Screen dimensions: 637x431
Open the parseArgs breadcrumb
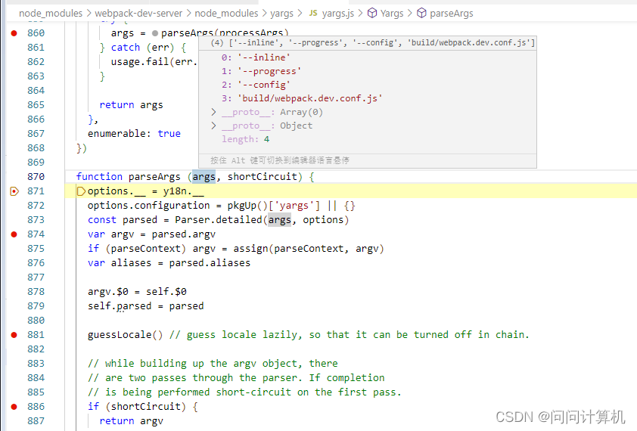click(452, 14)
